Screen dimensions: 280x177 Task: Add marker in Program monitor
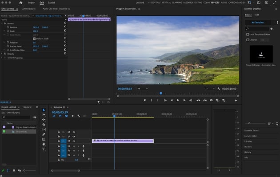point(144,100)
